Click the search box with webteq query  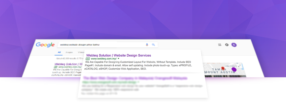click(x=108, y=45)
